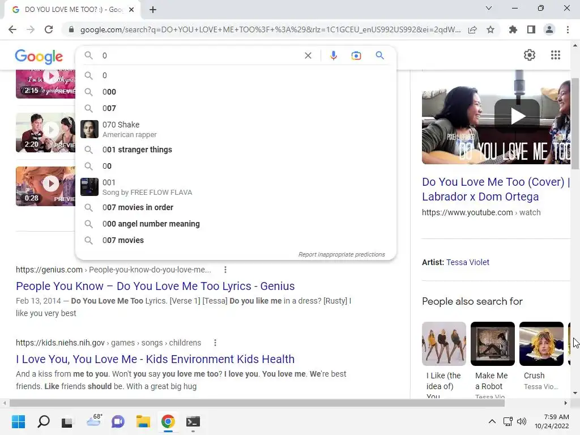
Task: Focus the Google search input field
Action: tap(200, 56)
